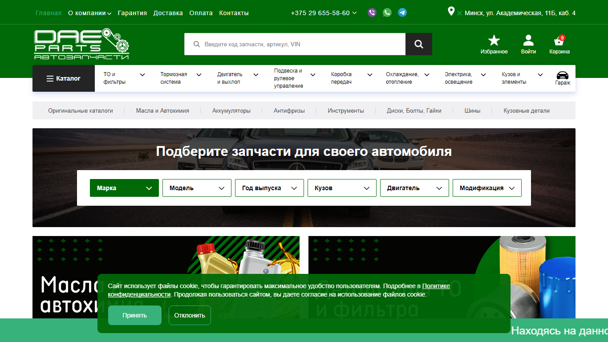The height and width of the screenshot is (342, 608).
Task: Click the location pin icon
Action: pyautogui.click(x=451, y=12)
